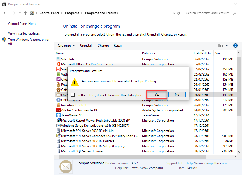Click the SQL Server 2008 R2 Policies icon
The width and height of the screenshot is (242, 175).
click(x=58, y=141)
